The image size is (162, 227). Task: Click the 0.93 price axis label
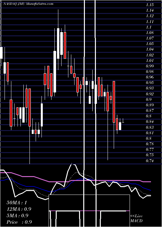150,88
